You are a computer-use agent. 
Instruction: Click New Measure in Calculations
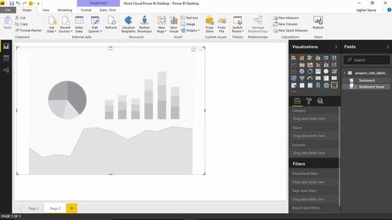point(286,18)
